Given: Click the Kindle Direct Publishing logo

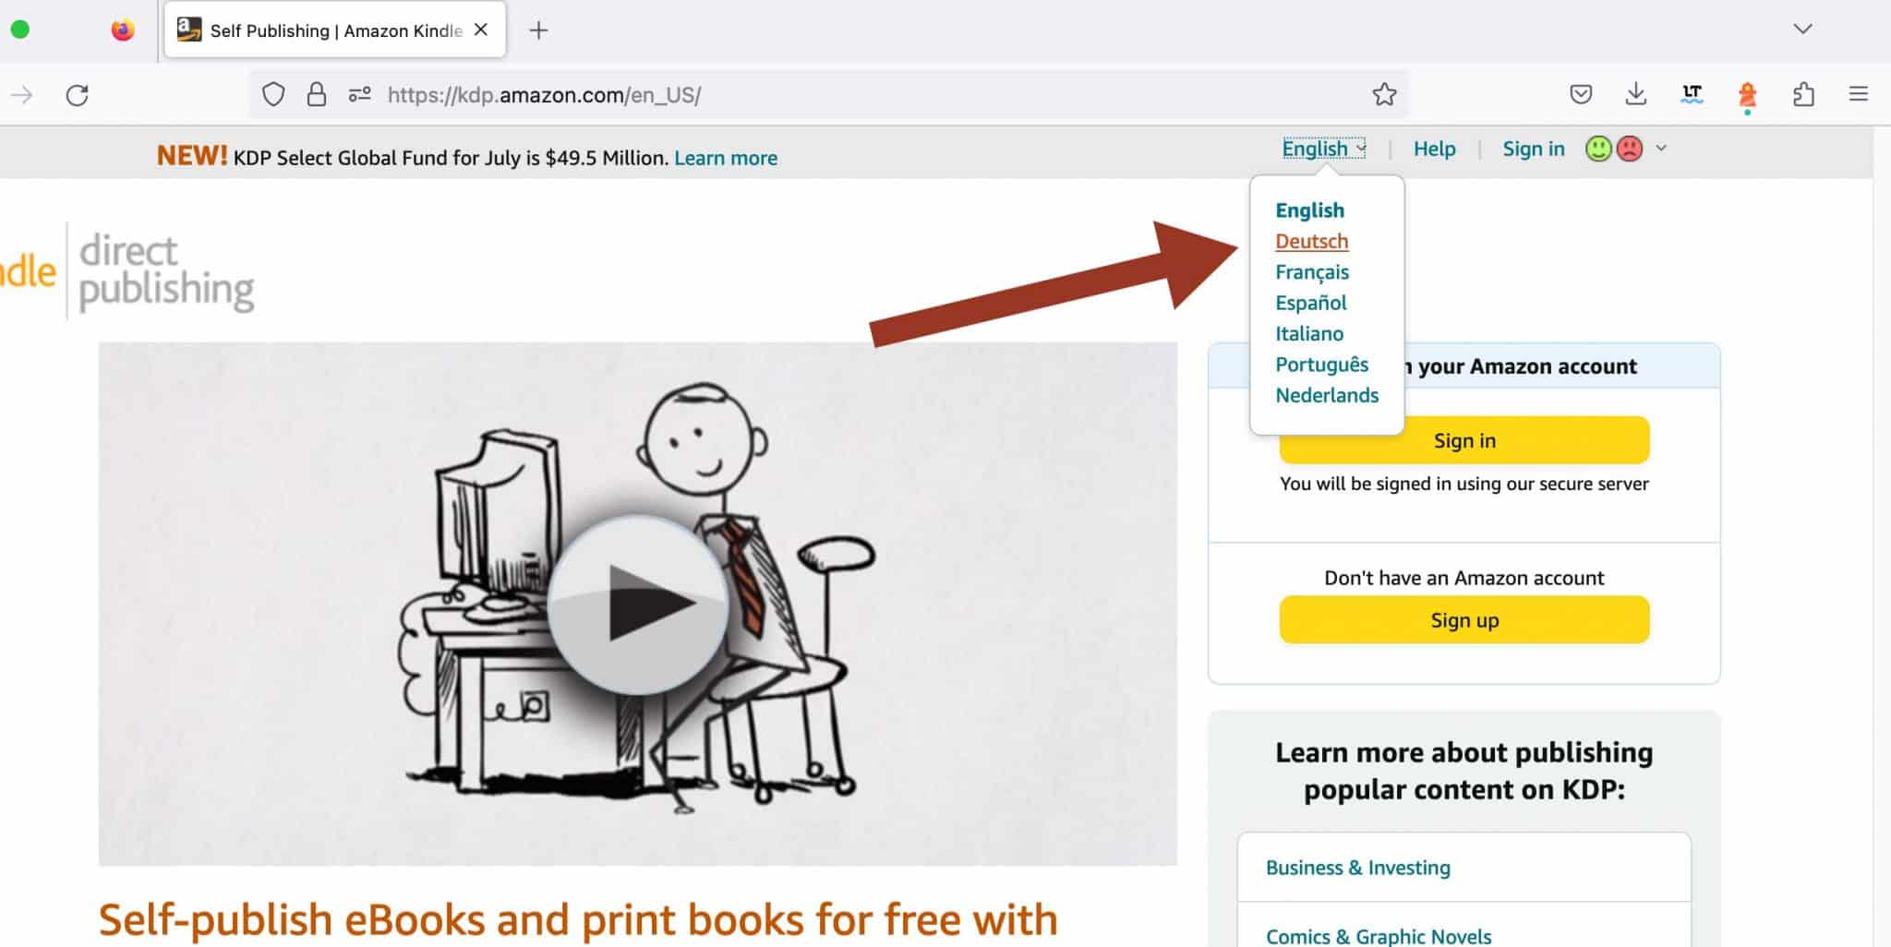Looking at the screenshot, I should [x=127, y=272].
